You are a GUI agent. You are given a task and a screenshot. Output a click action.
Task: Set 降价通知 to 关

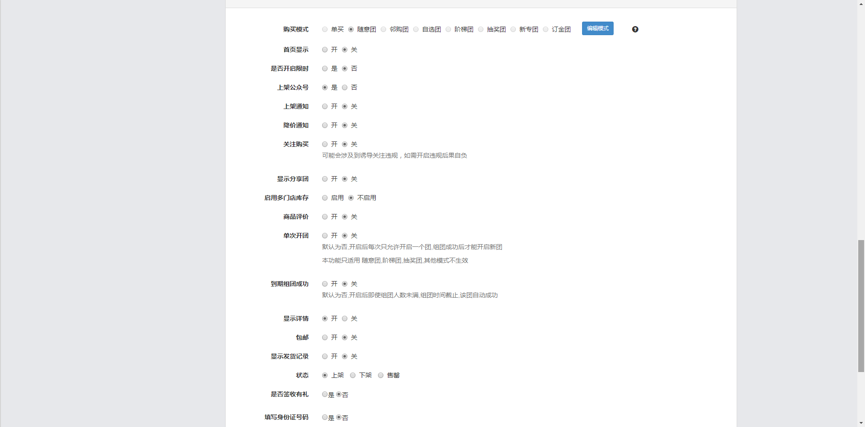tap(345, 125)
